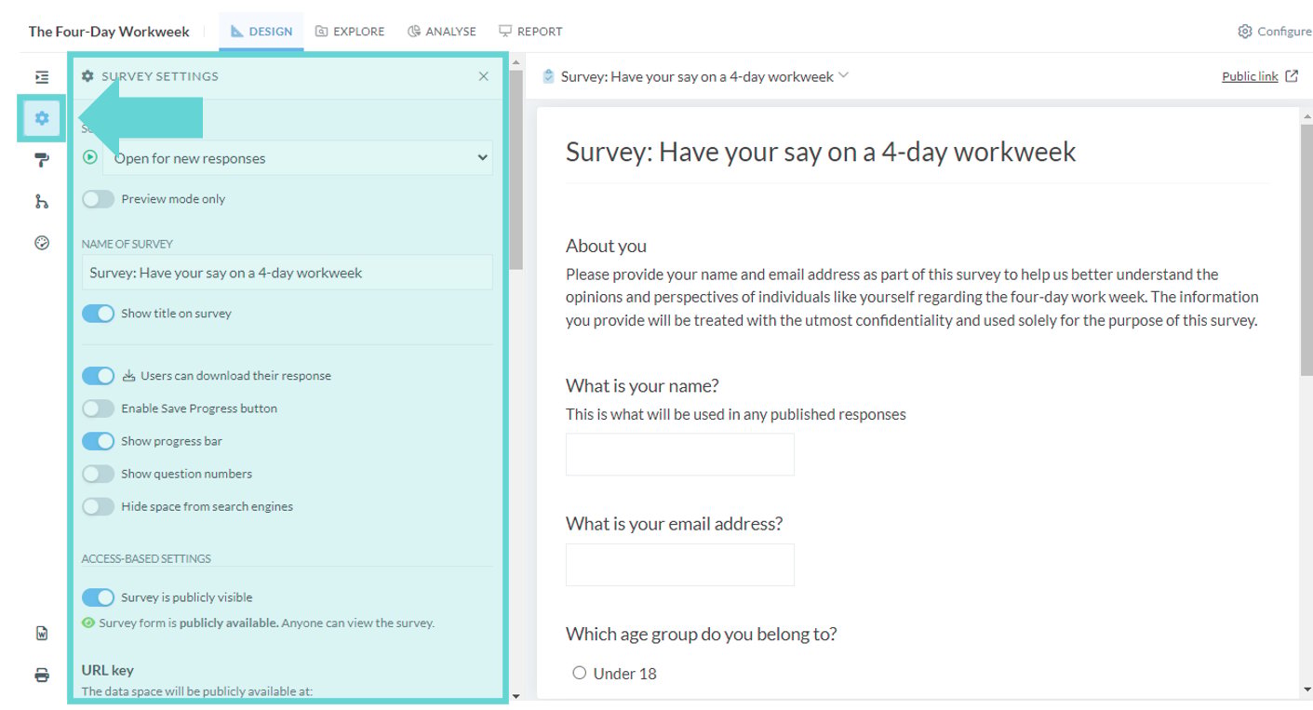Expand the survey title chevron in header

click(x=844, y=75)
